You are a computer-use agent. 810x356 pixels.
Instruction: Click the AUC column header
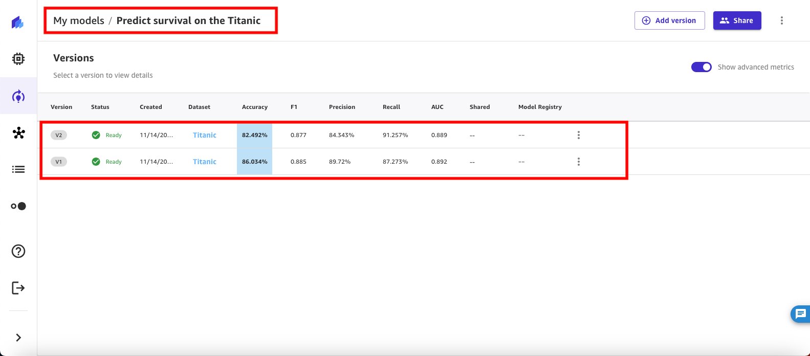click(x=437, y=107)
